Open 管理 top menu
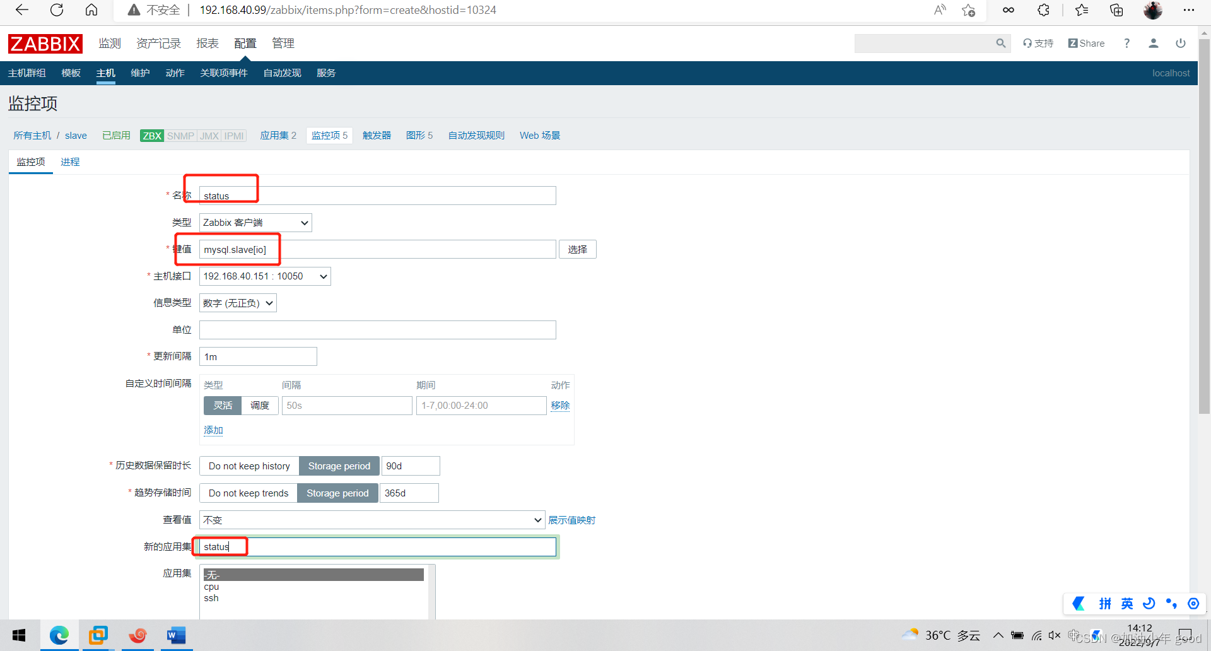The width and height of the screenshot is (1211, 651). pyautogui.click(x=283, y=44)
